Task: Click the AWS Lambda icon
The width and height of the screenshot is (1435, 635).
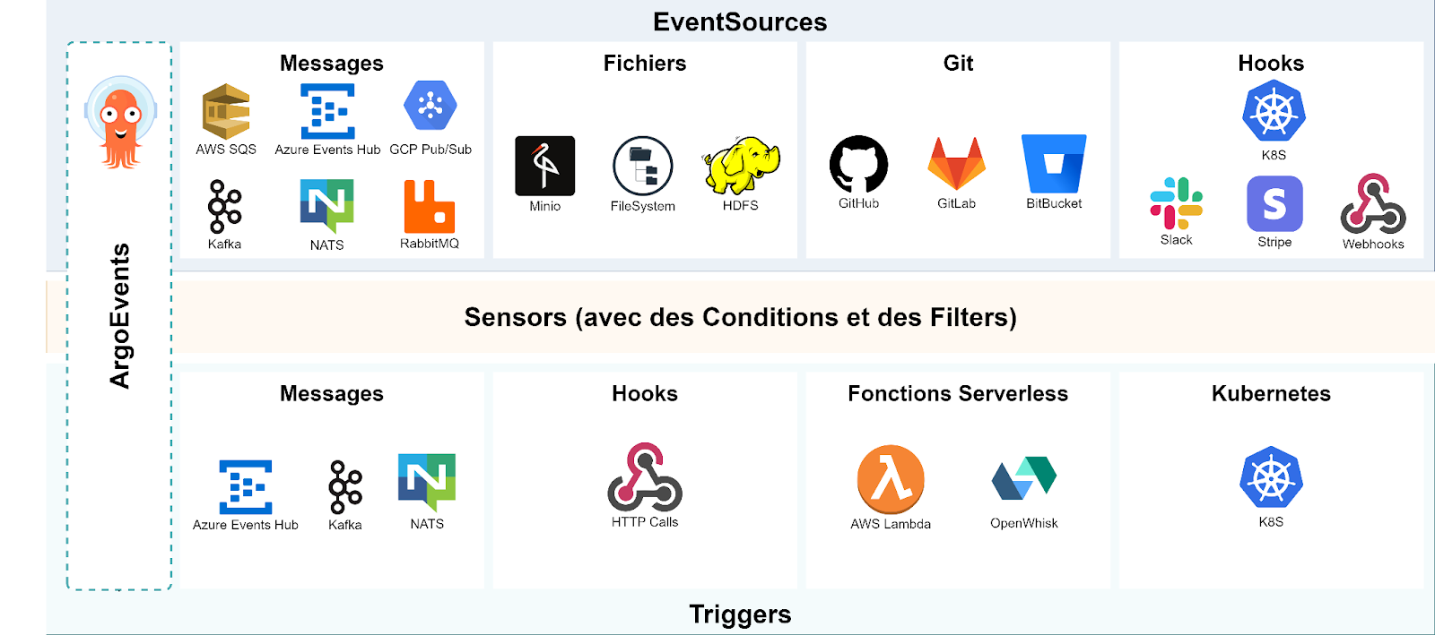Action: (891, 478)
